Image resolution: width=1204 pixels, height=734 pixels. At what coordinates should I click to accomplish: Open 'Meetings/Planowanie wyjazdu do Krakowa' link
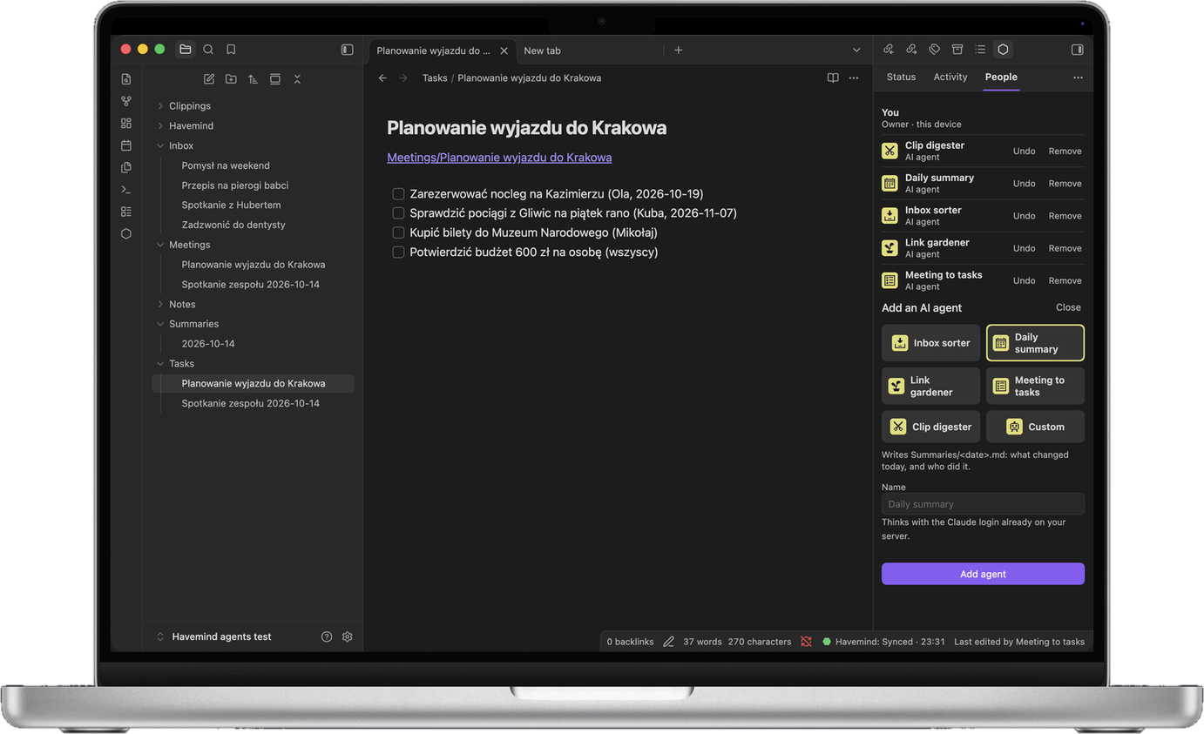click(x=499, y=158)
